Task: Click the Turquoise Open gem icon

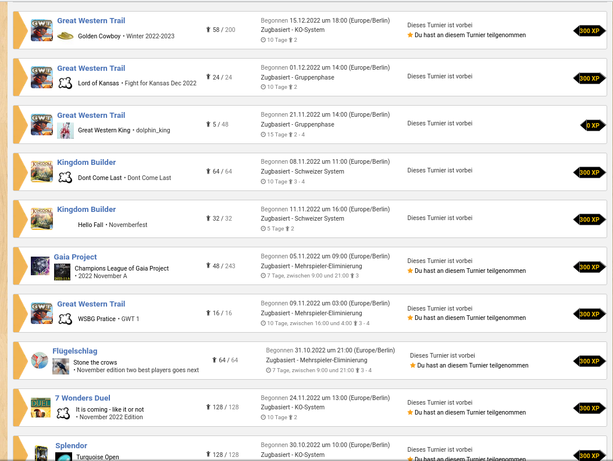Action: point(64,457)
